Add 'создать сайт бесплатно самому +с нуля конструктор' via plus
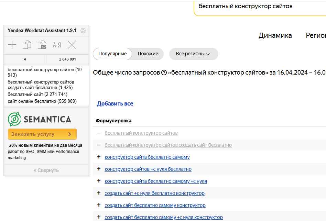The image size is (326, 221). click(99, 217)
